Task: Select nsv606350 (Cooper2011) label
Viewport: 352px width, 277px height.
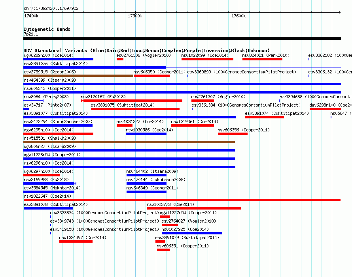Action: point(159,72)
